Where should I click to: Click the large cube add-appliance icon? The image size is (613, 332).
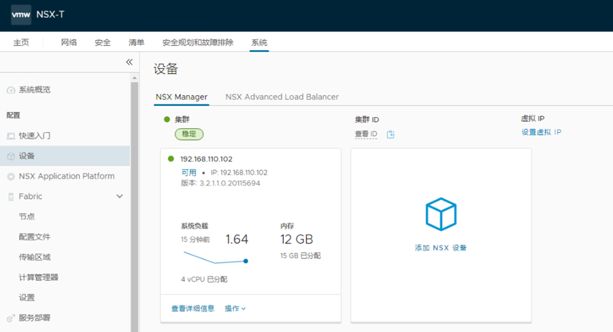(441, 214)
